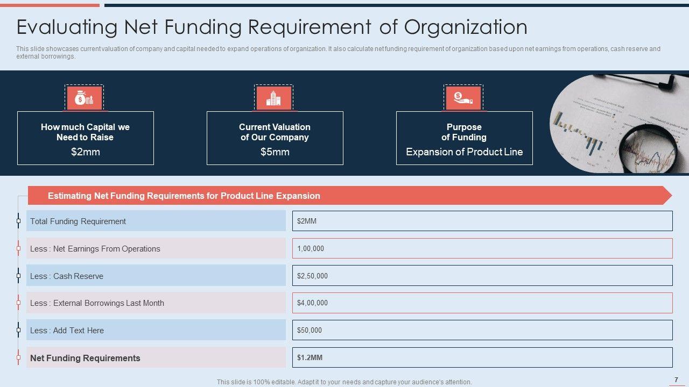This screenshot has height=387, width=689.
Task: Click the $1.2MM net funding field
Action: point(482,357)
